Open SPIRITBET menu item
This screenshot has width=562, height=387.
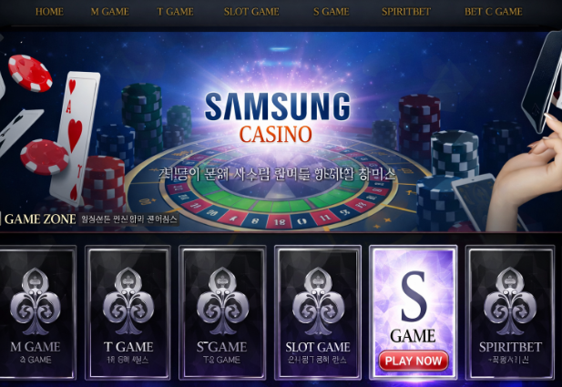click(406, 12)
